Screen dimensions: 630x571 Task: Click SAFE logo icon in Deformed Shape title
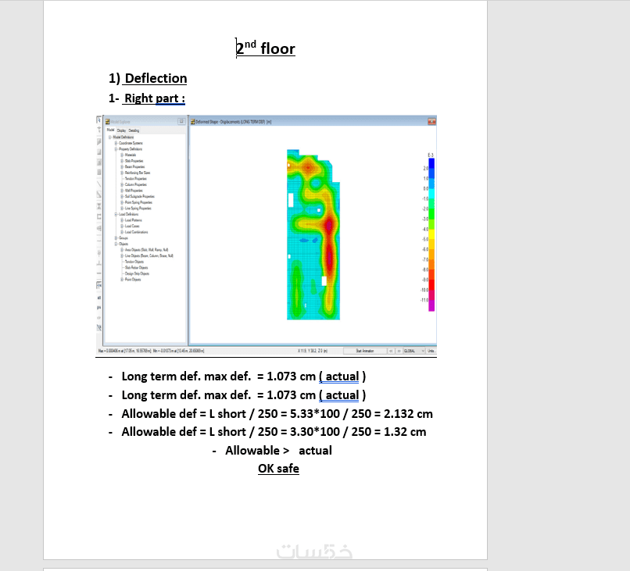(x=193, y=122)
